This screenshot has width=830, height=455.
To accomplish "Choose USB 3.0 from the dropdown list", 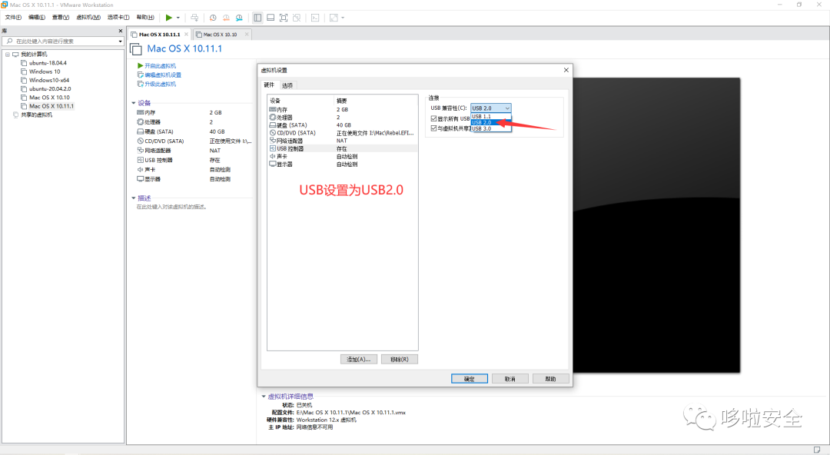I will coord(490,128).
